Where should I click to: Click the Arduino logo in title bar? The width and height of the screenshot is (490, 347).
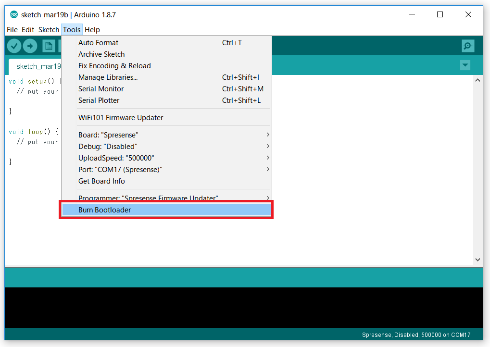[13, 14]
